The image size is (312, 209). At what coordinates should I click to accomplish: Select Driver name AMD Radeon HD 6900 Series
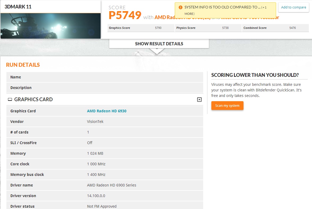click(112, 185)
